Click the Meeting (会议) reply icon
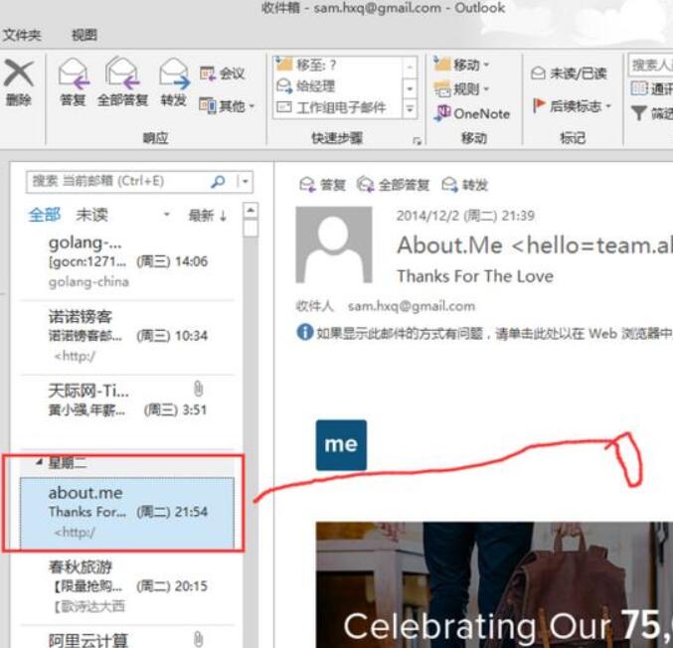Screen dimensions: 673x648 223,74
